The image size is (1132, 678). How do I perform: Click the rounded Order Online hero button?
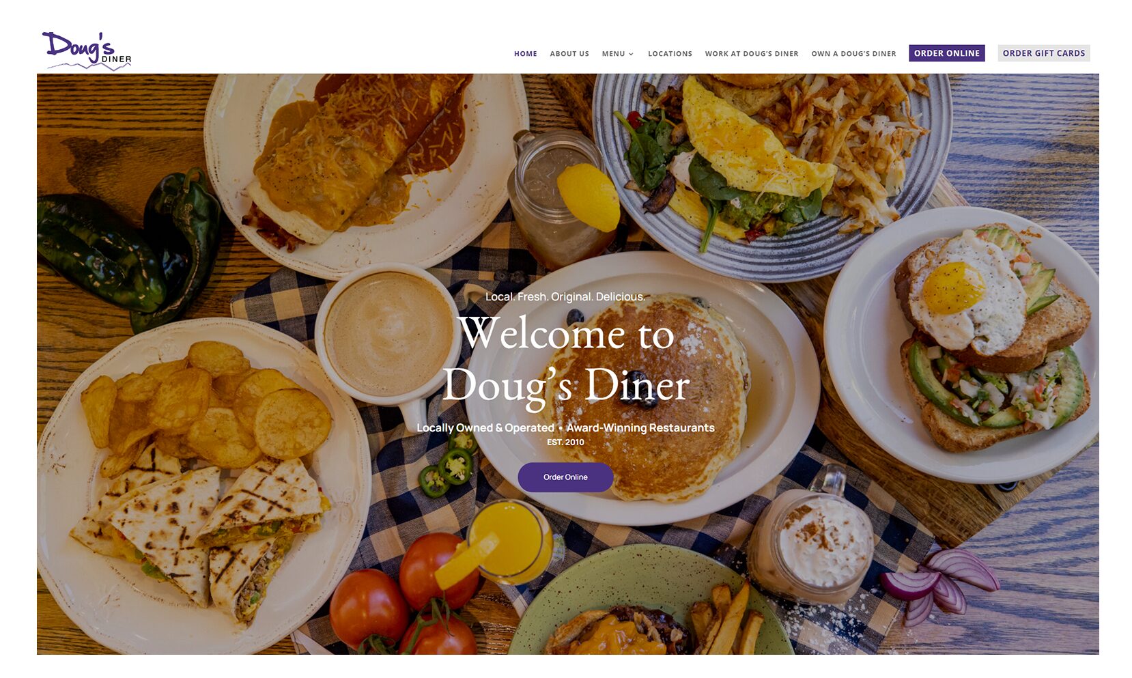[565, 477]
